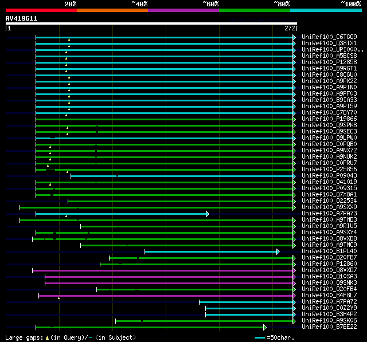Select the UniRef100_P09315 label
This screenshot has height=342, width=367.
point(329,188)
